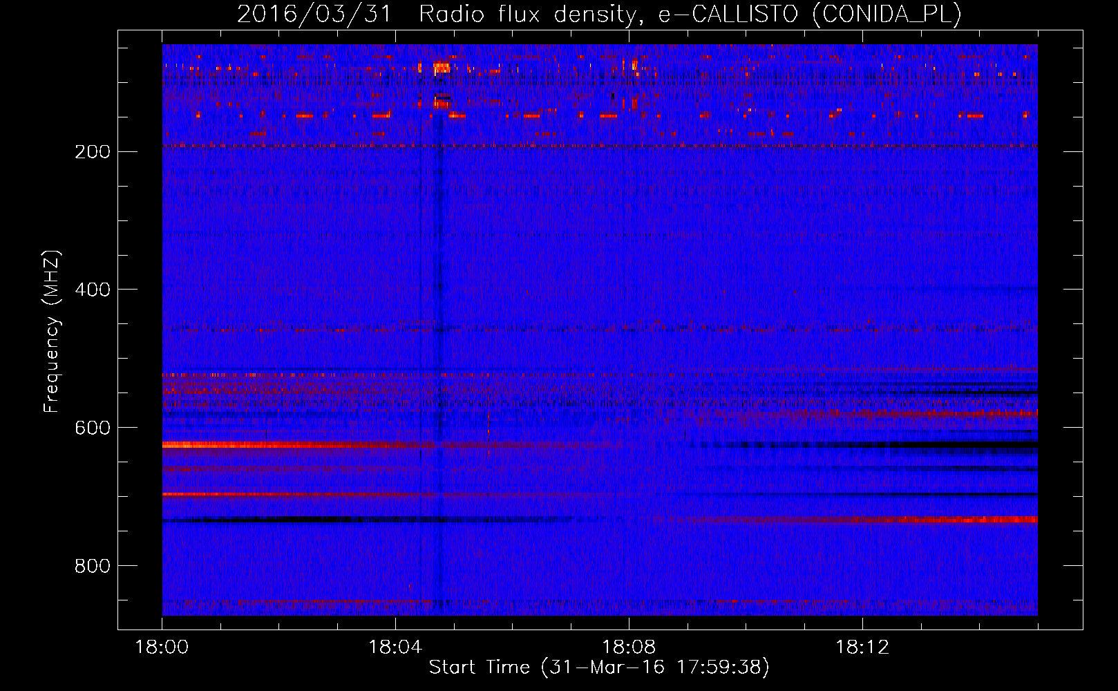The height and width of the screenshot is (691, 1118).
Task: Click the "Start Time (31-Mar-16 17:59:38)" label
Action: click(599, 668)
